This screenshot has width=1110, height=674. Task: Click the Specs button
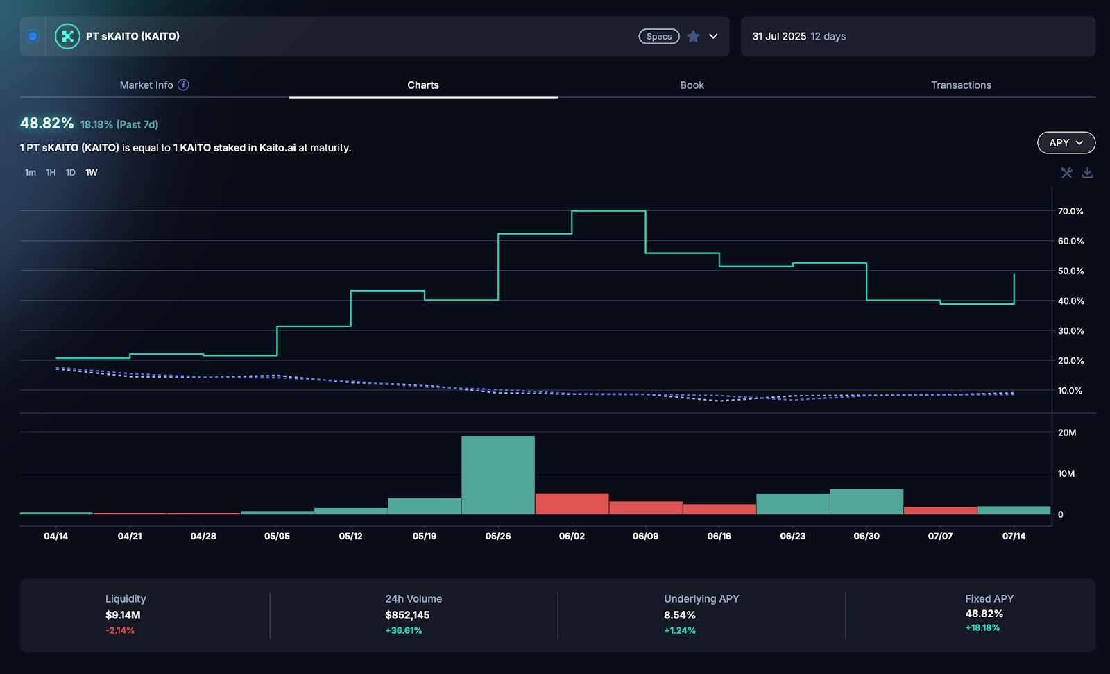pyautogui.click(x=658, y=36)
